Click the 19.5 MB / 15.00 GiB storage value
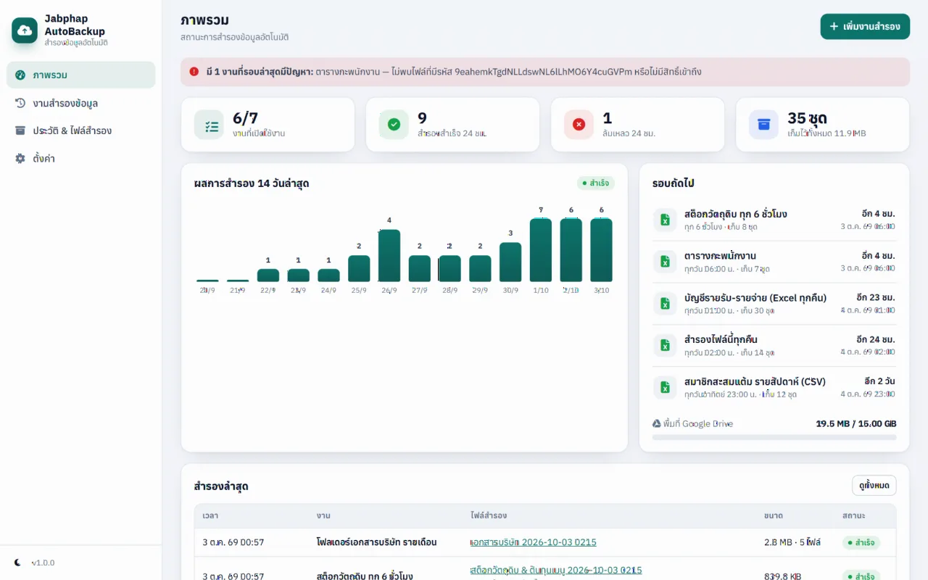Screen dimensions: 928x580 (856, 423)
